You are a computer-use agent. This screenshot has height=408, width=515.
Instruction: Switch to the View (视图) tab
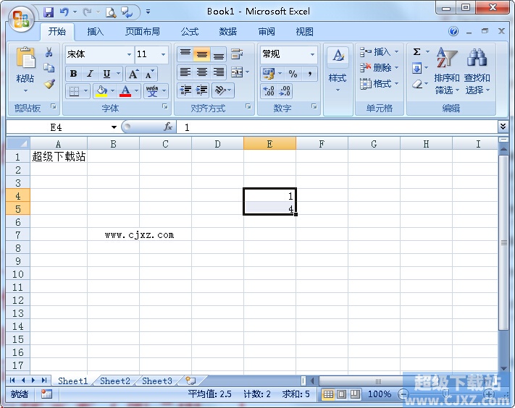pos(304,32)
